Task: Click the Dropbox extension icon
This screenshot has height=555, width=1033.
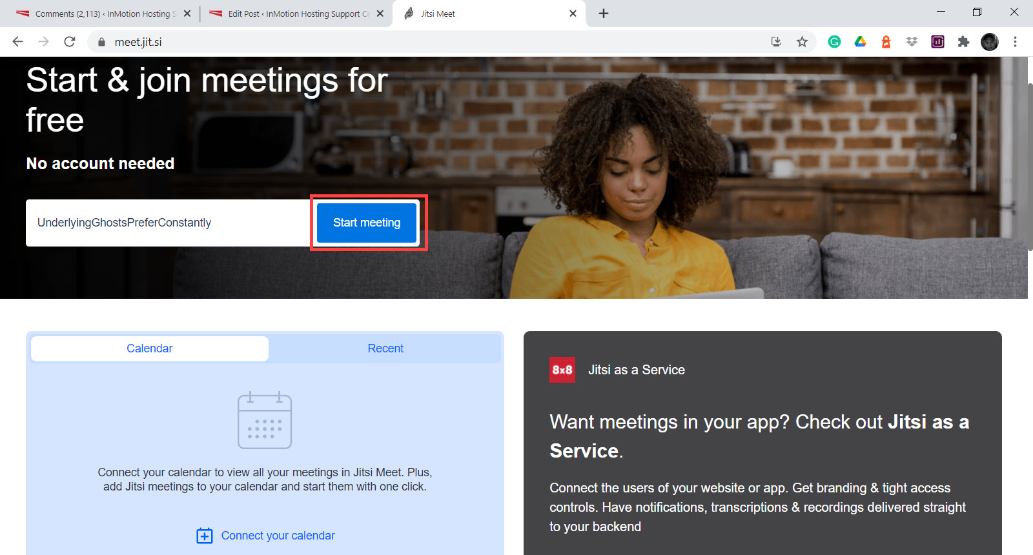Action: point(912,42)
